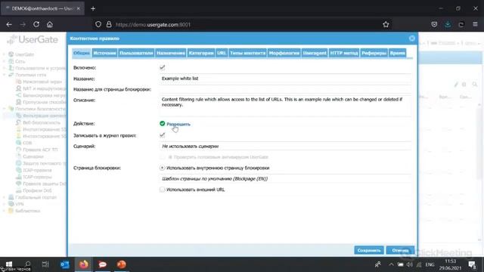Go back with the browser back arrow
This screenshot has height=272, width=484.
point(9,24)
